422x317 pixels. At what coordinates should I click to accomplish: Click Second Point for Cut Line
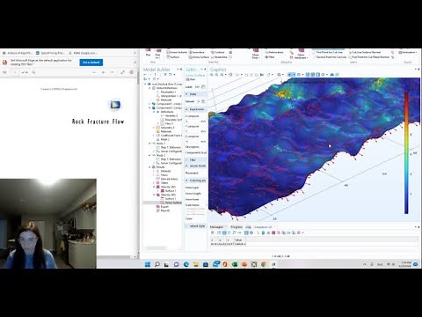(330, 57)
